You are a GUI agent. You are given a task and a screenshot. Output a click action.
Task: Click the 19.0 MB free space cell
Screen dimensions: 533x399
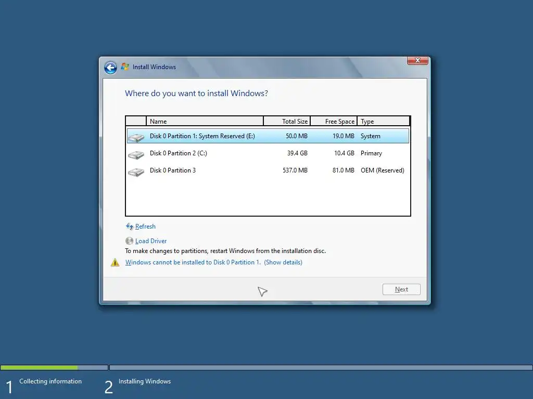click(x=344, y=136)
